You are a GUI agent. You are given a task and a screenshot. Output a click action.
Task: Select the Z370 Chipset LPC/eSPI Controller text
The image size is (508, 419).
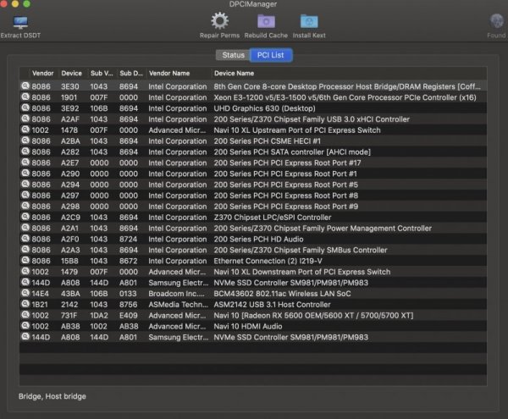click(273, 218)
